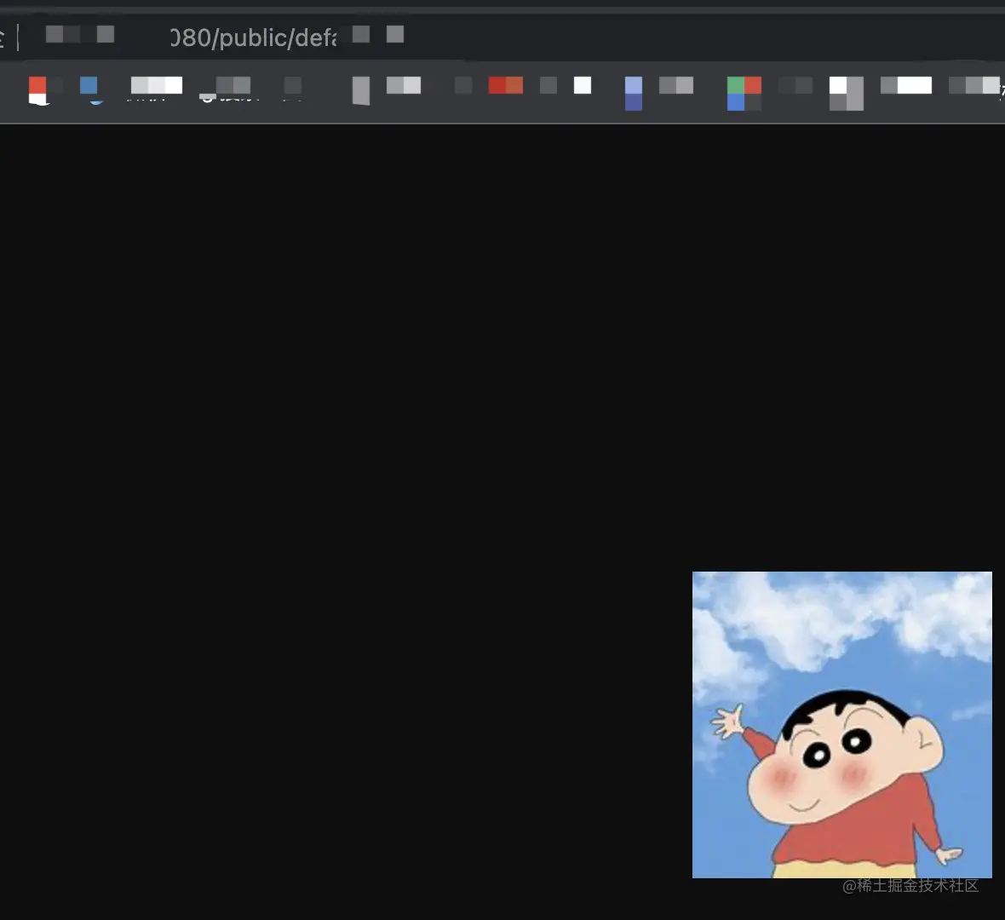Screen dimensions: 1005x920
Task: Click the gray door-shaped bookmark icon
Action: [359, 89]
